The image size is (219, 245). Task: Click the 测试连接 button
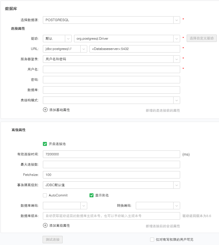point(53,240)
